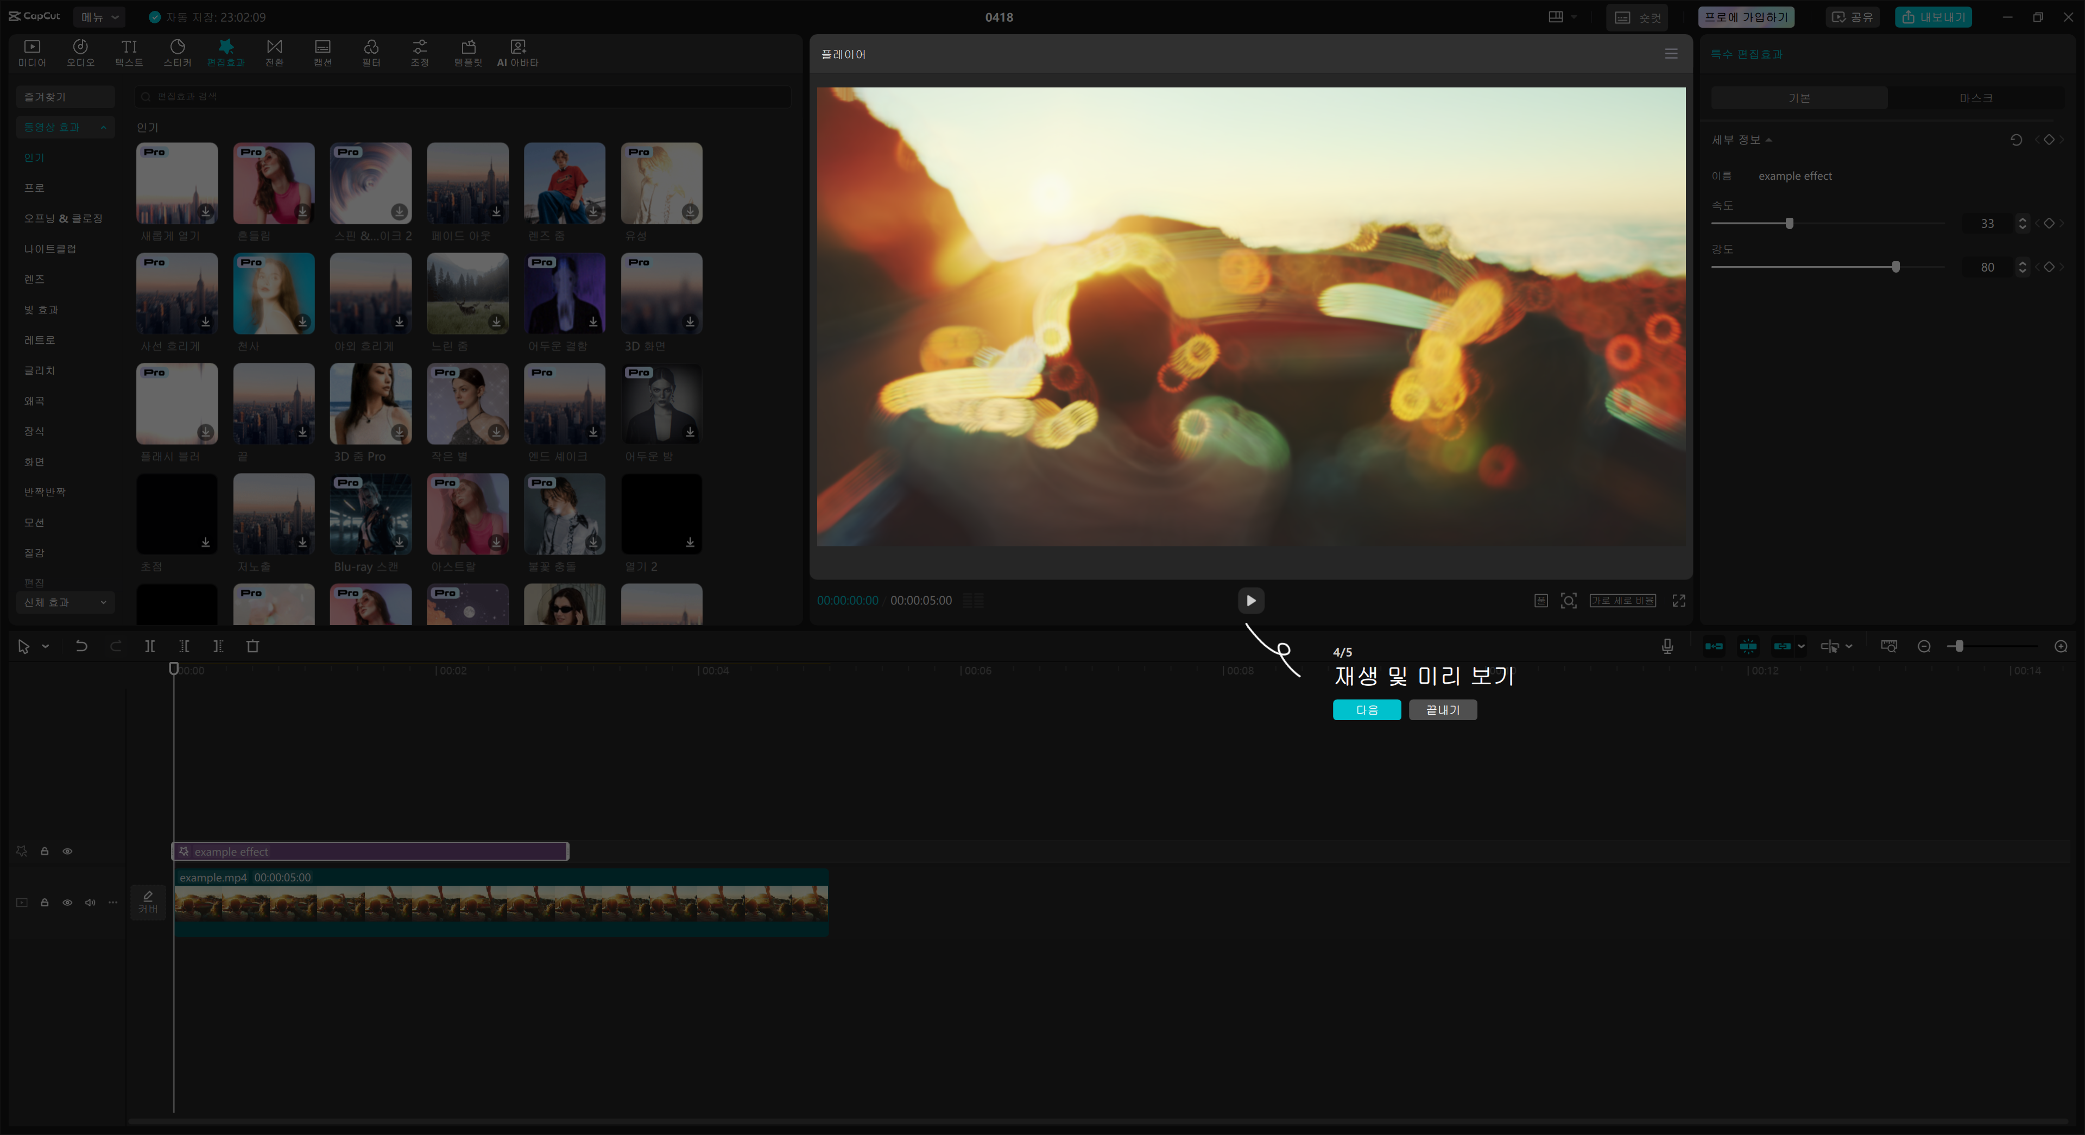The width and height of the screenshot is (2085, 1135).
Task: Click the zoom-in timeline plus icon
Action: point(2061,646)
